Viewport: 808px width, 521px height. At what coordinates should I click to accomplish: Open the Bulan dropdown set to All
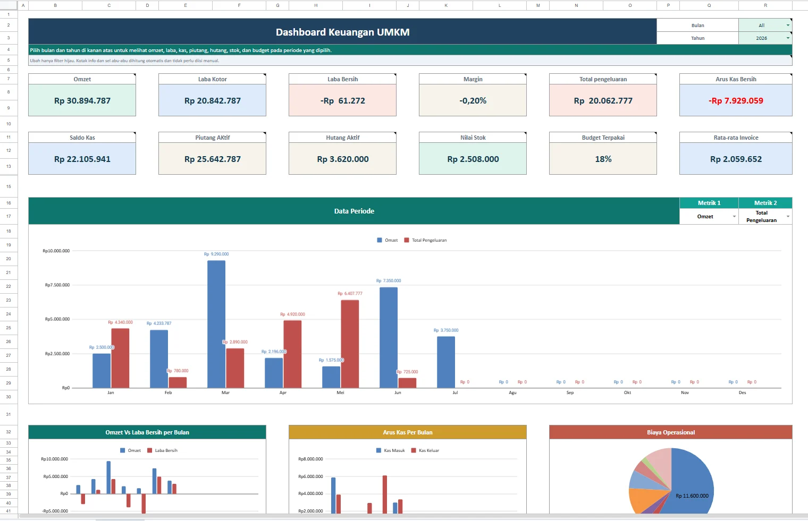pyautogui.click(x=788, y=25)
